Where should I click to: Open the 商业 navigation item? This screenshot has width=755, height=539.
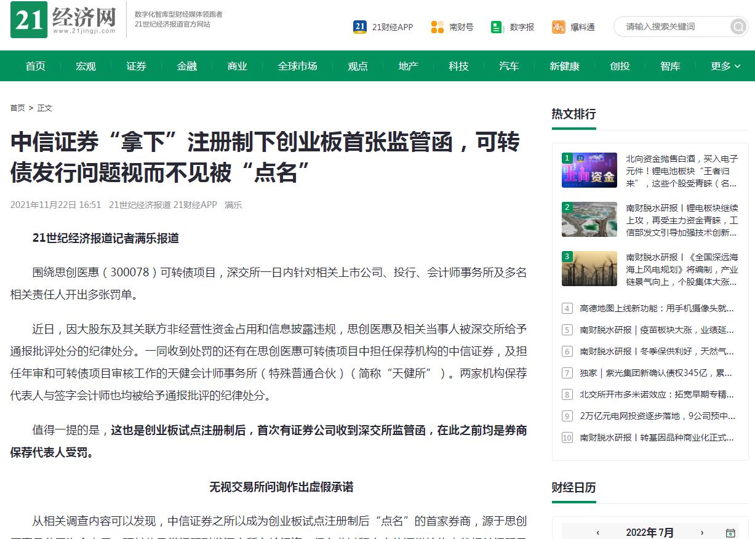click(x=238, y=66)
